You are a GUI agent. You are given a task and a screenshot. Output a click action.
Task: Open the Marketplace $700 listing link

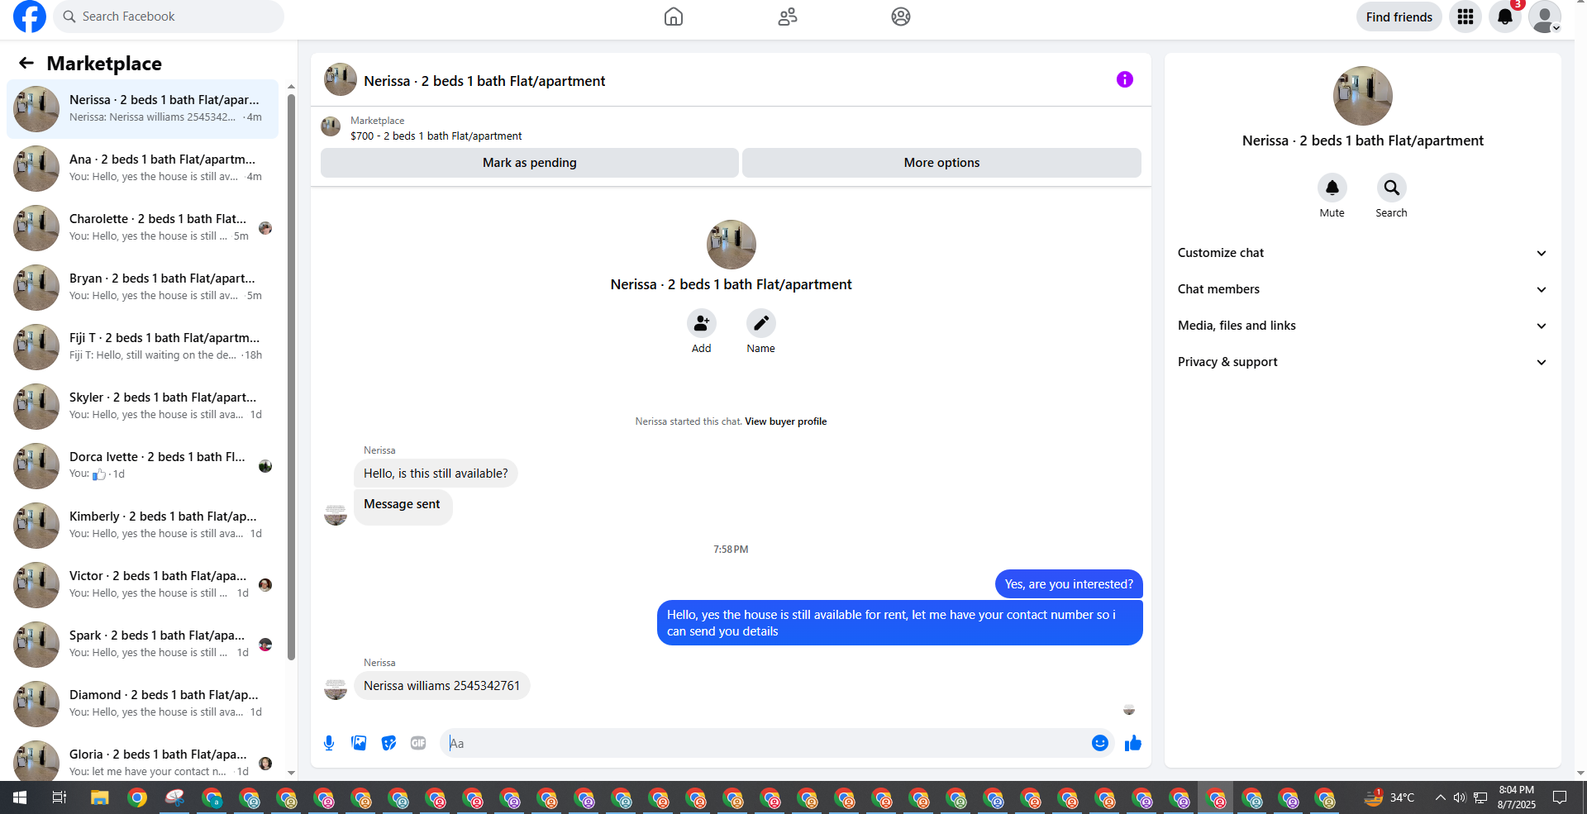[436, 136]
